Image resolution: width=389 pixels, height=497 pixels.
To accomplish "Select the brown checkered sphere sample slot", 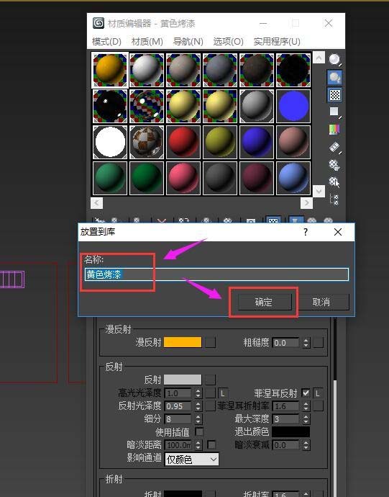I will coord(147,142).
